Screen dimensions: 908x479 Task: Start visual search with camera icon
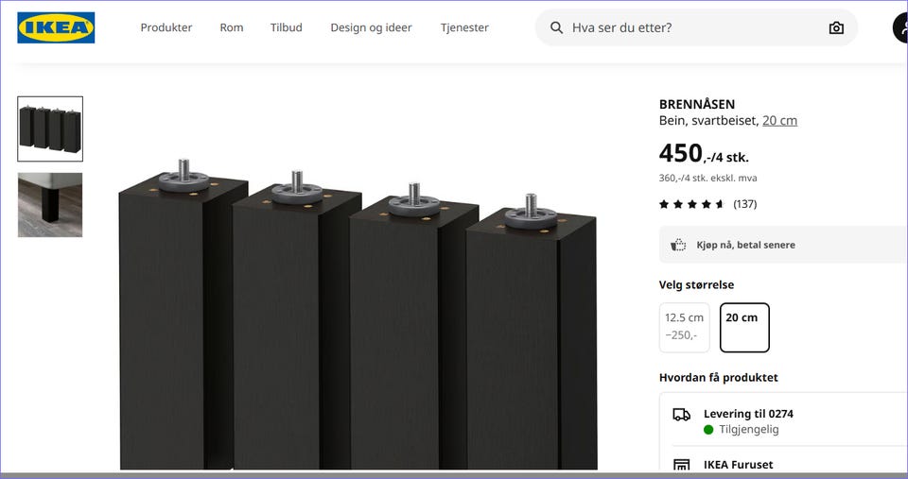[836, 27]
